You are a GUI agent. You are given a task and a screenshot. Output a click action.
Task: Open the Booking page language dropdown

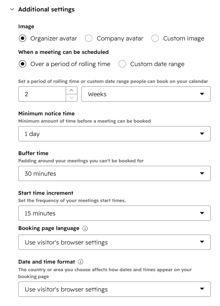point(115,242)
